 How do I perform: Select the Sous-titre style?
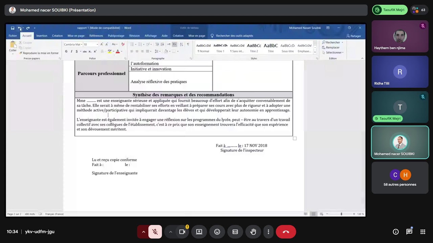(288, 48)
